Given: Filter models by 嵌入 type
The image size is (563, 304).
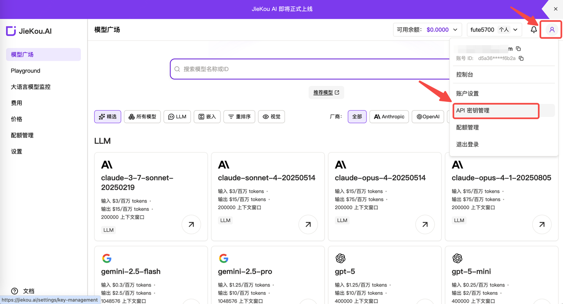Looking at the screenshot, I should click(207, 116).
